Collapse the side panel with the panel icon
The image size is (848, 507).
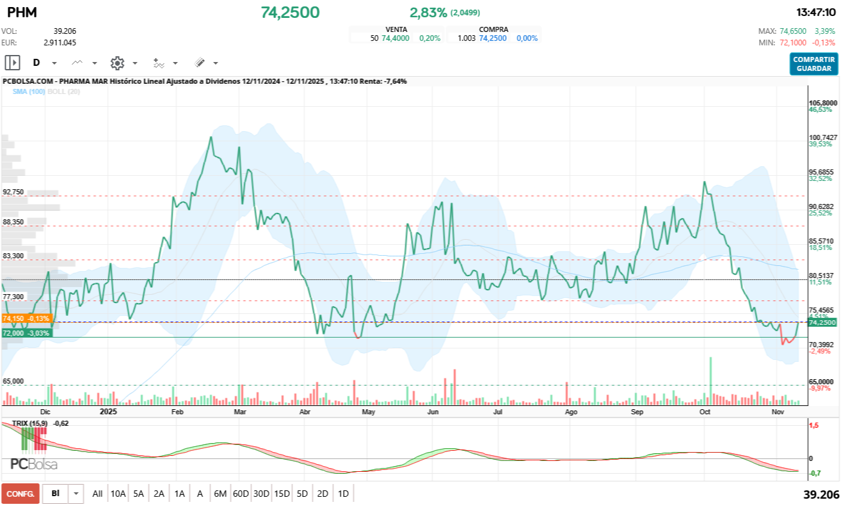pos(12,63)
